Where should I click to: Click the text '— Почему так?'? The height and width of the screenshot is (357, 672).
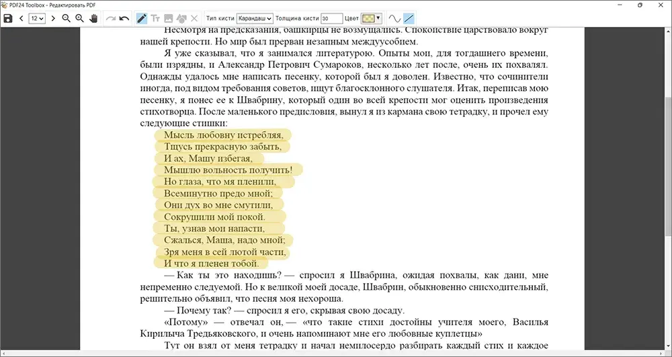click(198, 311)
